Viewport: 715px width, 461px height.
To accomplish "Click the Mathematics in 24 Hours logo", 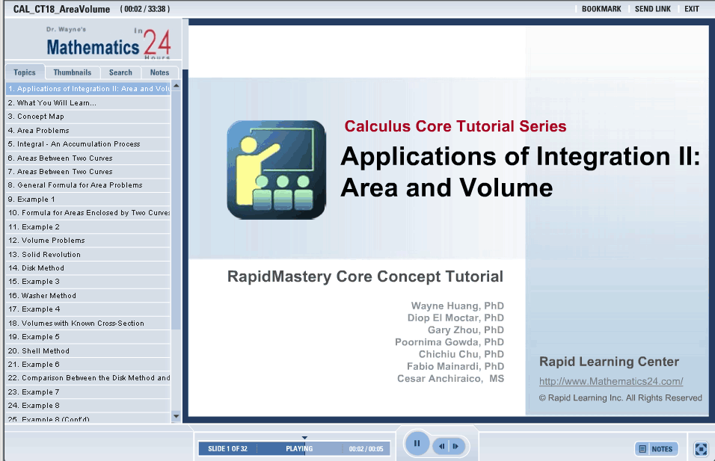I will (108, 43).
